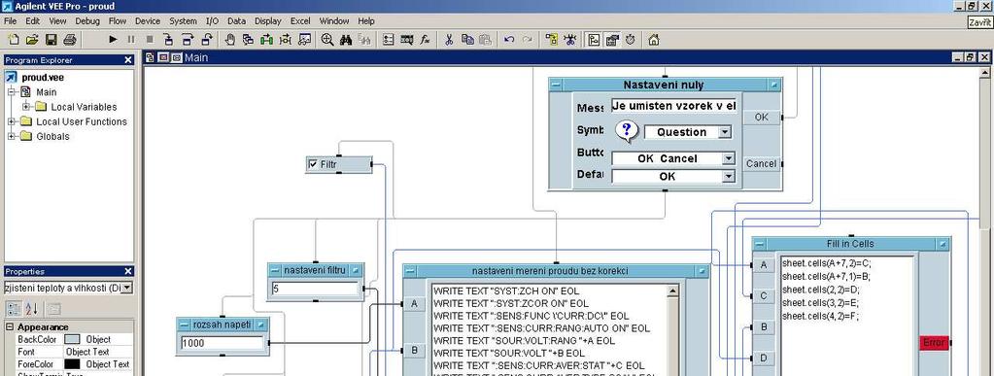Cut selection with the scissors icon
The height and width of the screenshot is (376, 994).
point(449,40)
